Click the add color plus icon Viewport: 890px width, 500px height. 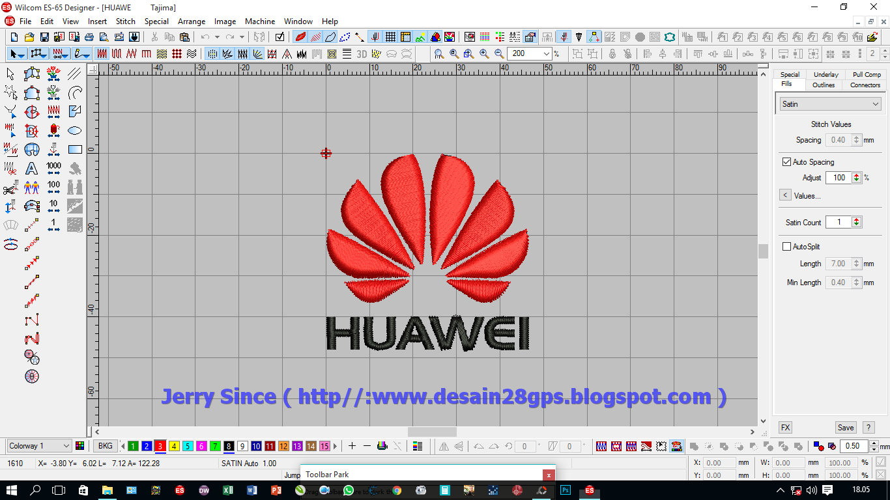352,446
